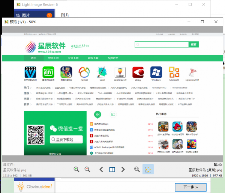Viewport: 225px width, 193px height.
Task: Click the orange badge showing 1
Action: tap(49, 15)
